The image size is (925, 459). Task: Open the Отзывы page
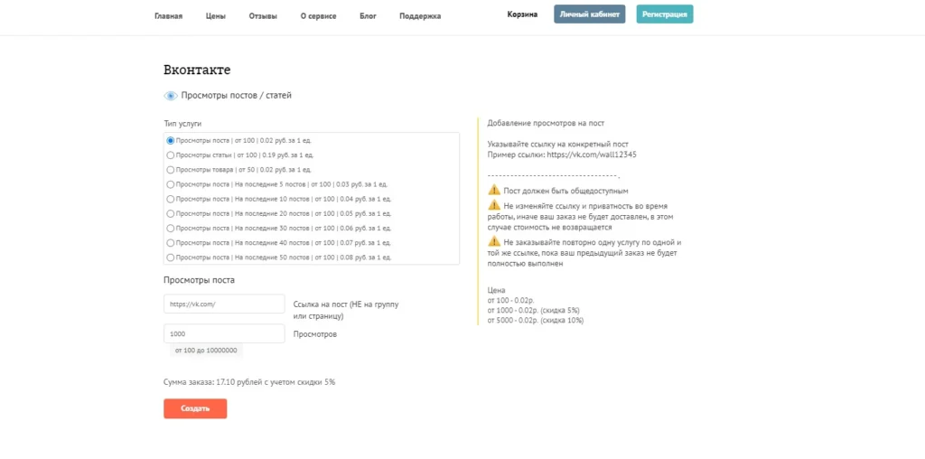point(263,16)
